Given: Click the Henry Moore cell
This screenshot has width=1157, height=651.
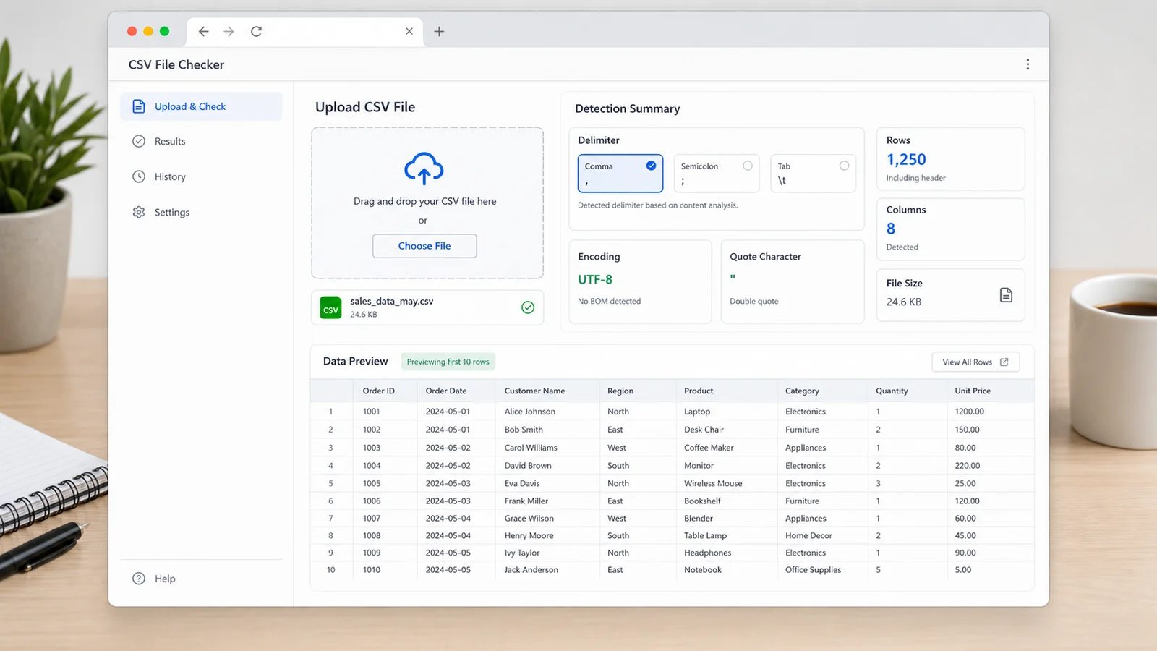Looking at the screenshot, I should (x=529, y=536).
